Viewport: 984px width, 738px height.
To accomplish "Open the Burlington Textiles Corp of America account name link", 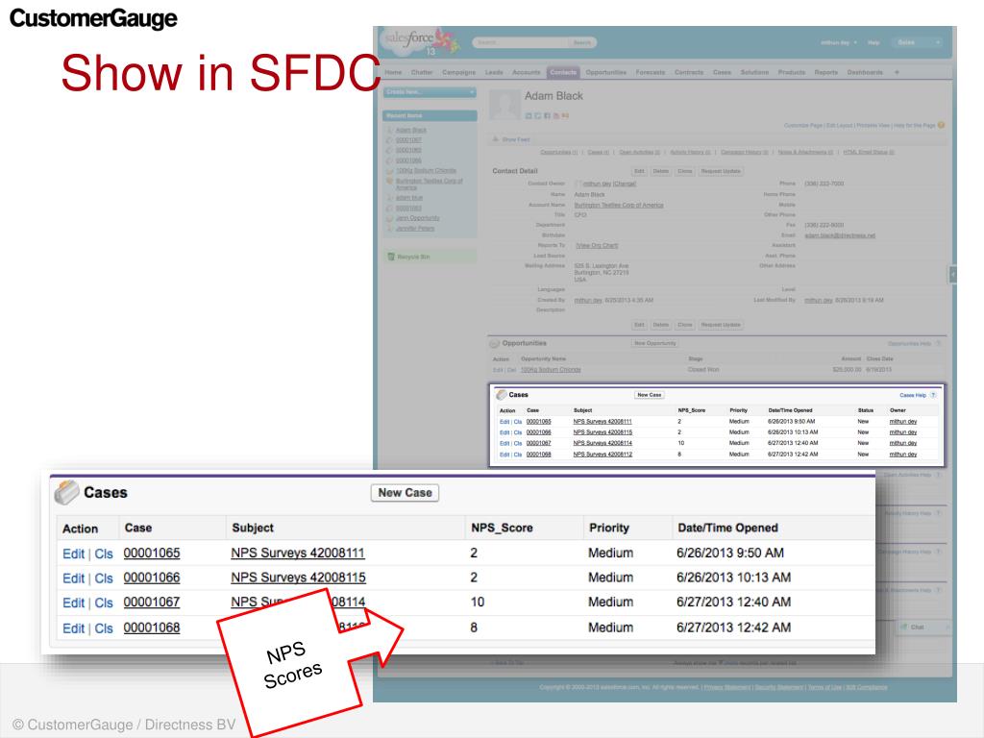I will pyautogui.click(x=619, y=206).
